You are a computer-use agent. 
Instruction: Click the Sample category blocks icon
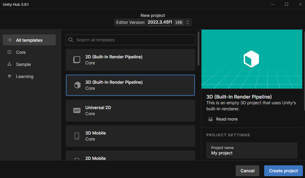click(x=9, y=64)
